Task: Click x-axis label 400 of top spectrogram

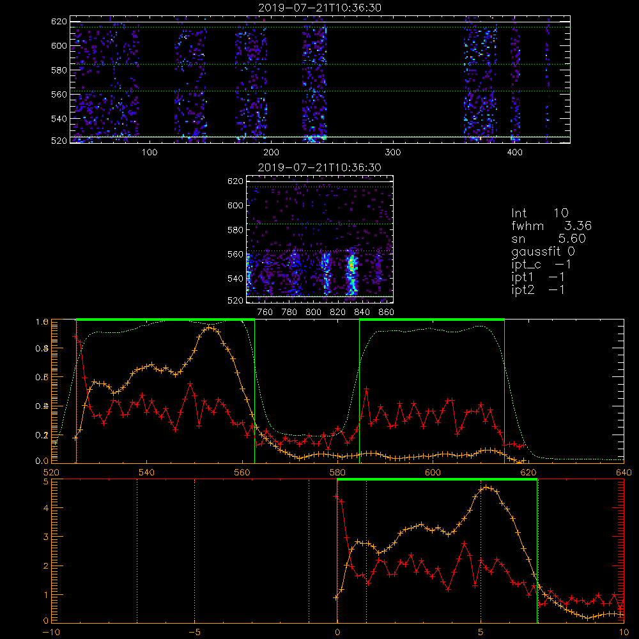Action: [514, 153]
